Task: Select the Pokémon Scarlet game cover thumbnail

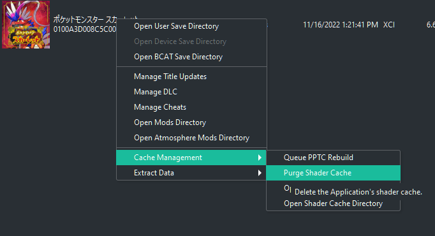Action: pos(26,25)
